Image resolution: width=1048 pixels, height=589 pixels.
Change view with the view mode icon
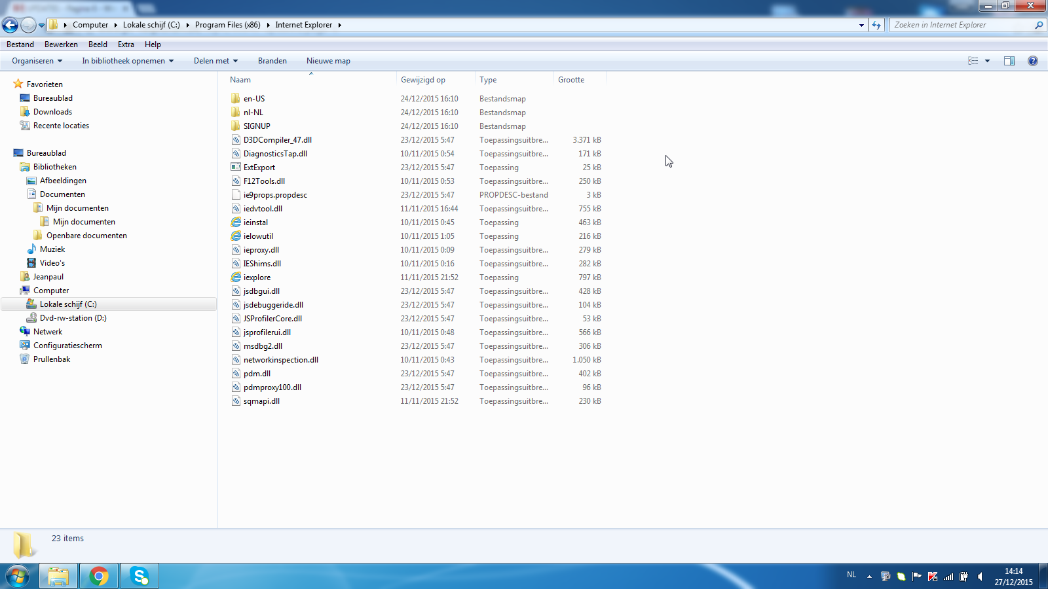(x=973, y=61)
